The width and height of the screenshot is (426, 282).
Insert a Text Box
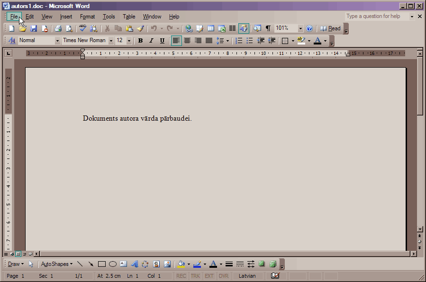pos(124,264)
